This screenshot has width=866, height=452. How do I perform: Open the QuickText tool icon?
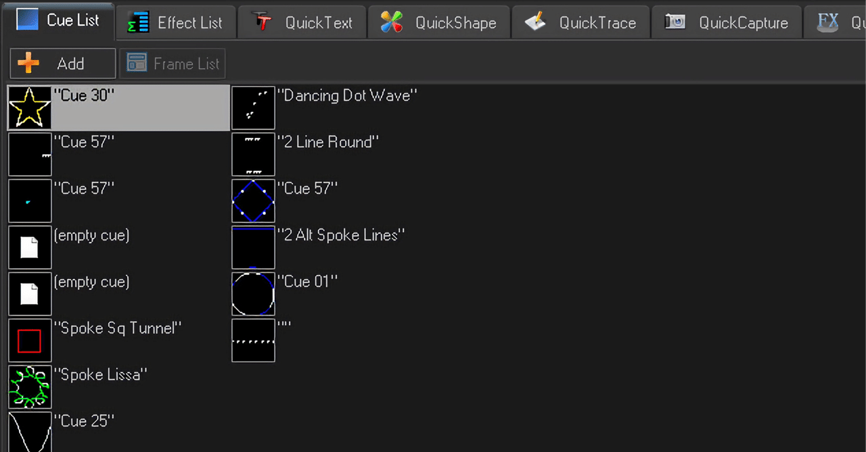click(263, 22)
